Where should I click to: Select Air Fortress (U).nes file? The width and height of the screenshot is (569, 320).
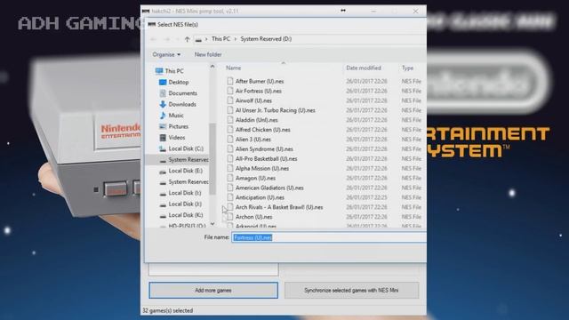(x=259, y=91)
